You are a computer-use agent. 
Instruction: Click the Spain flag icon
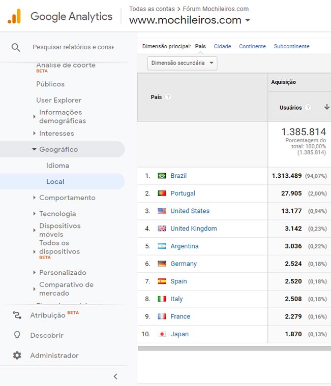coord(162,281)
